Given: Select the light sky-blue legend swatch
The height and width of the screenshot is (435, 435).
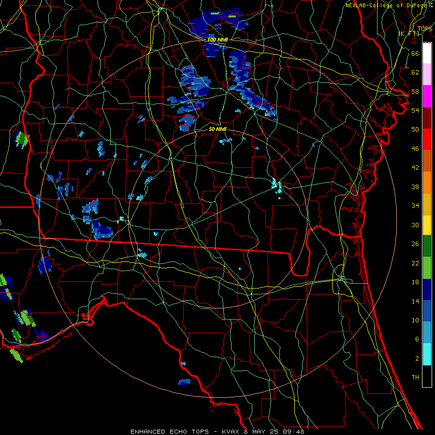Looking at the screenshot, I should (x=427, y=333).
